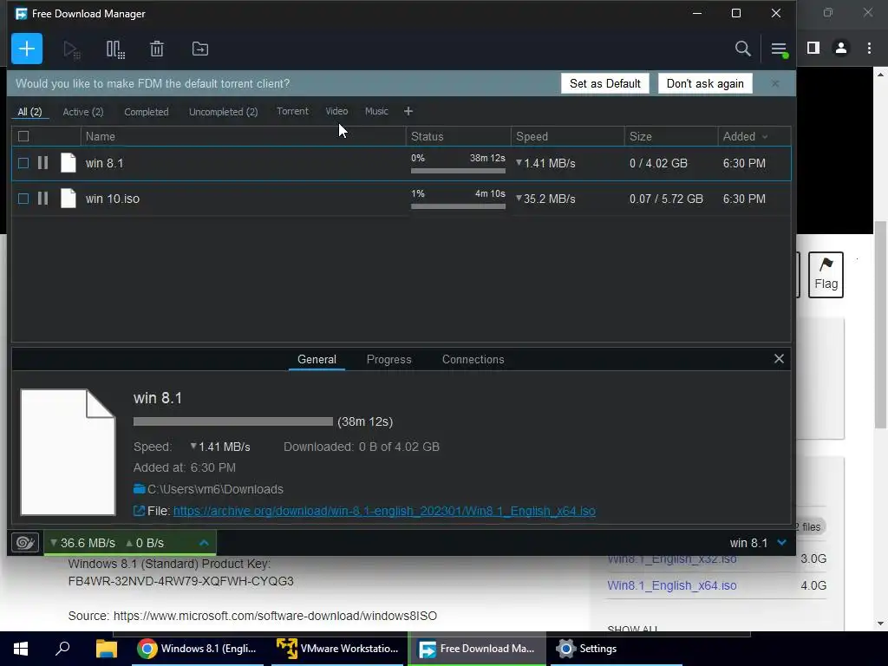Click the Don't ask again button

coord(705,84)
